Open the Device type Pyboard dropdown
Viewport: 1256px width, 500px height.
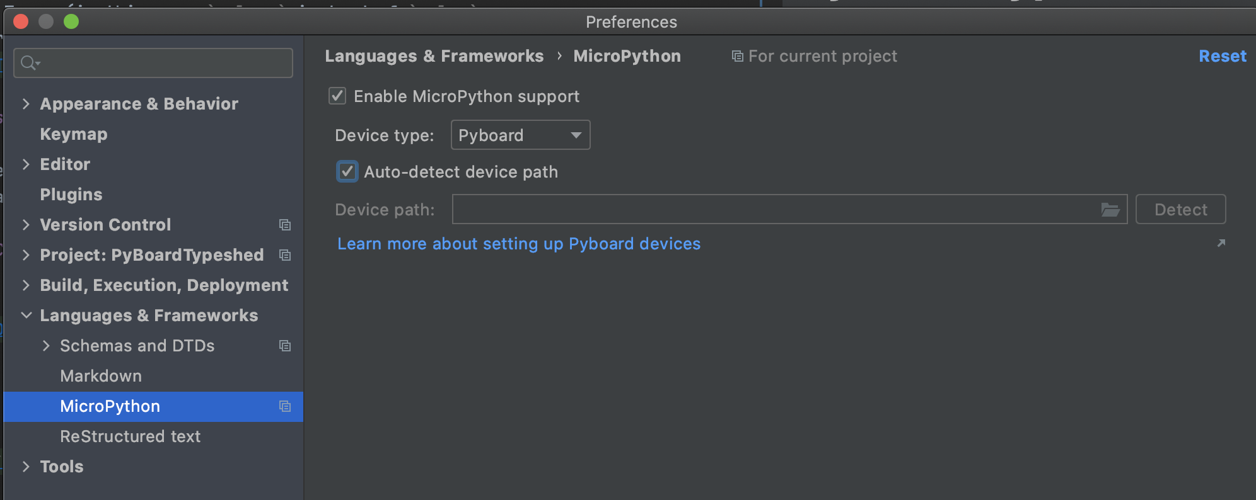click(521, 135)
